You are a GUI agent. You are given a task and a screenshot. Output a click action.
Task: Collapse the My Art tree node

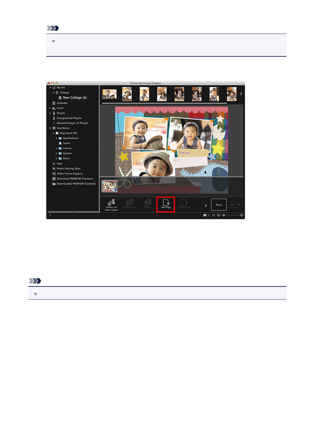tap(50, 88)
